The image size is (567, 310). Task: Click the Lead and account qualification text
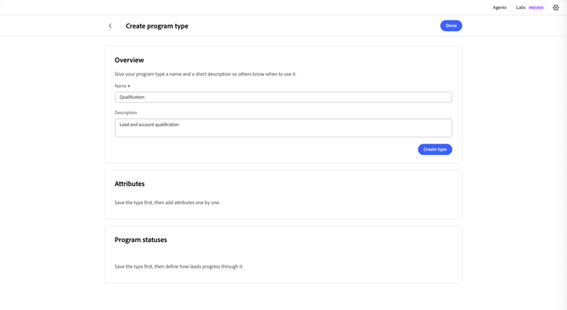[150, 125]
